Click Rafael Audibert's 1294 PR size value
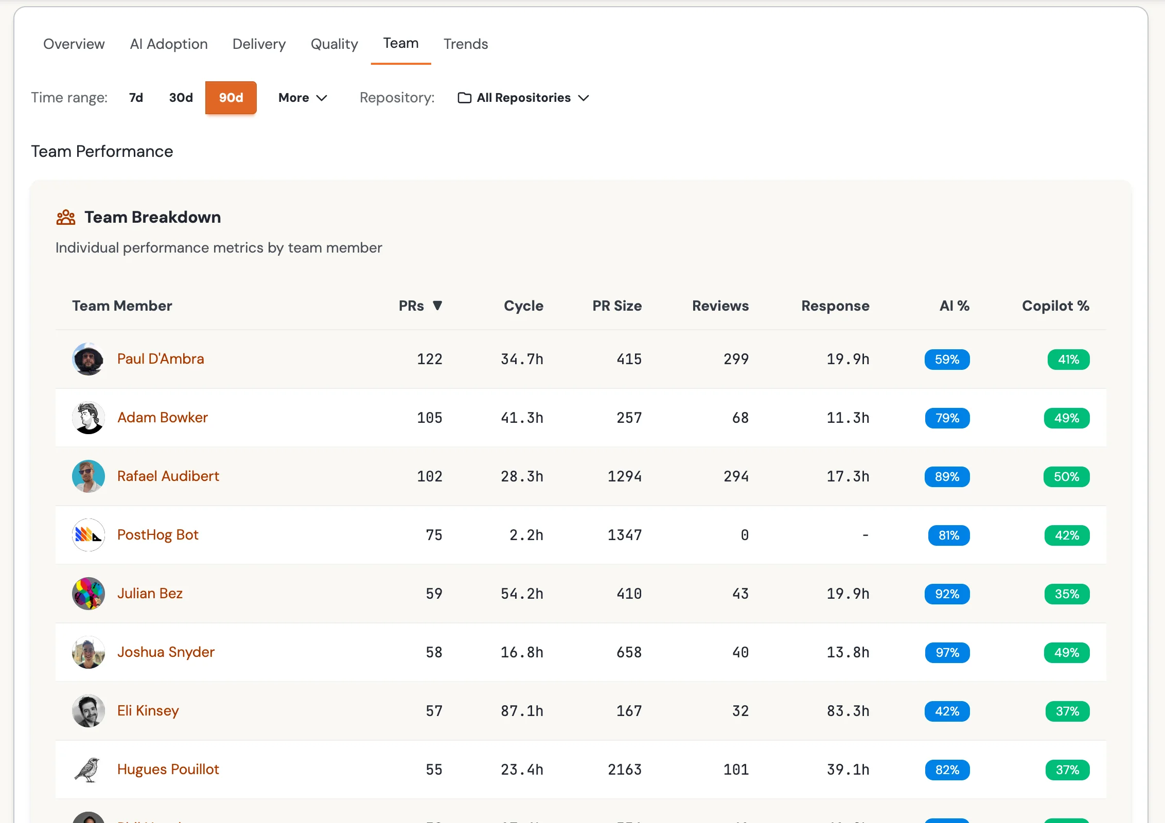1165x823 pixels. pyautogui.click(x=625, y=476)
